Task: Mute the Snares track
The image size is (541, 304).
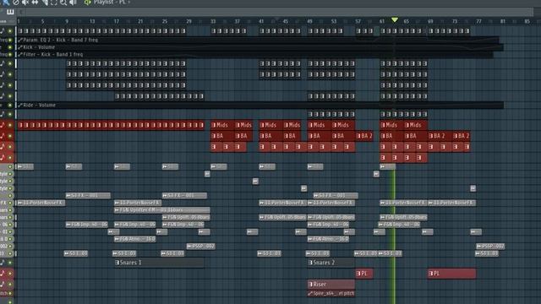Action: [10, 263]
